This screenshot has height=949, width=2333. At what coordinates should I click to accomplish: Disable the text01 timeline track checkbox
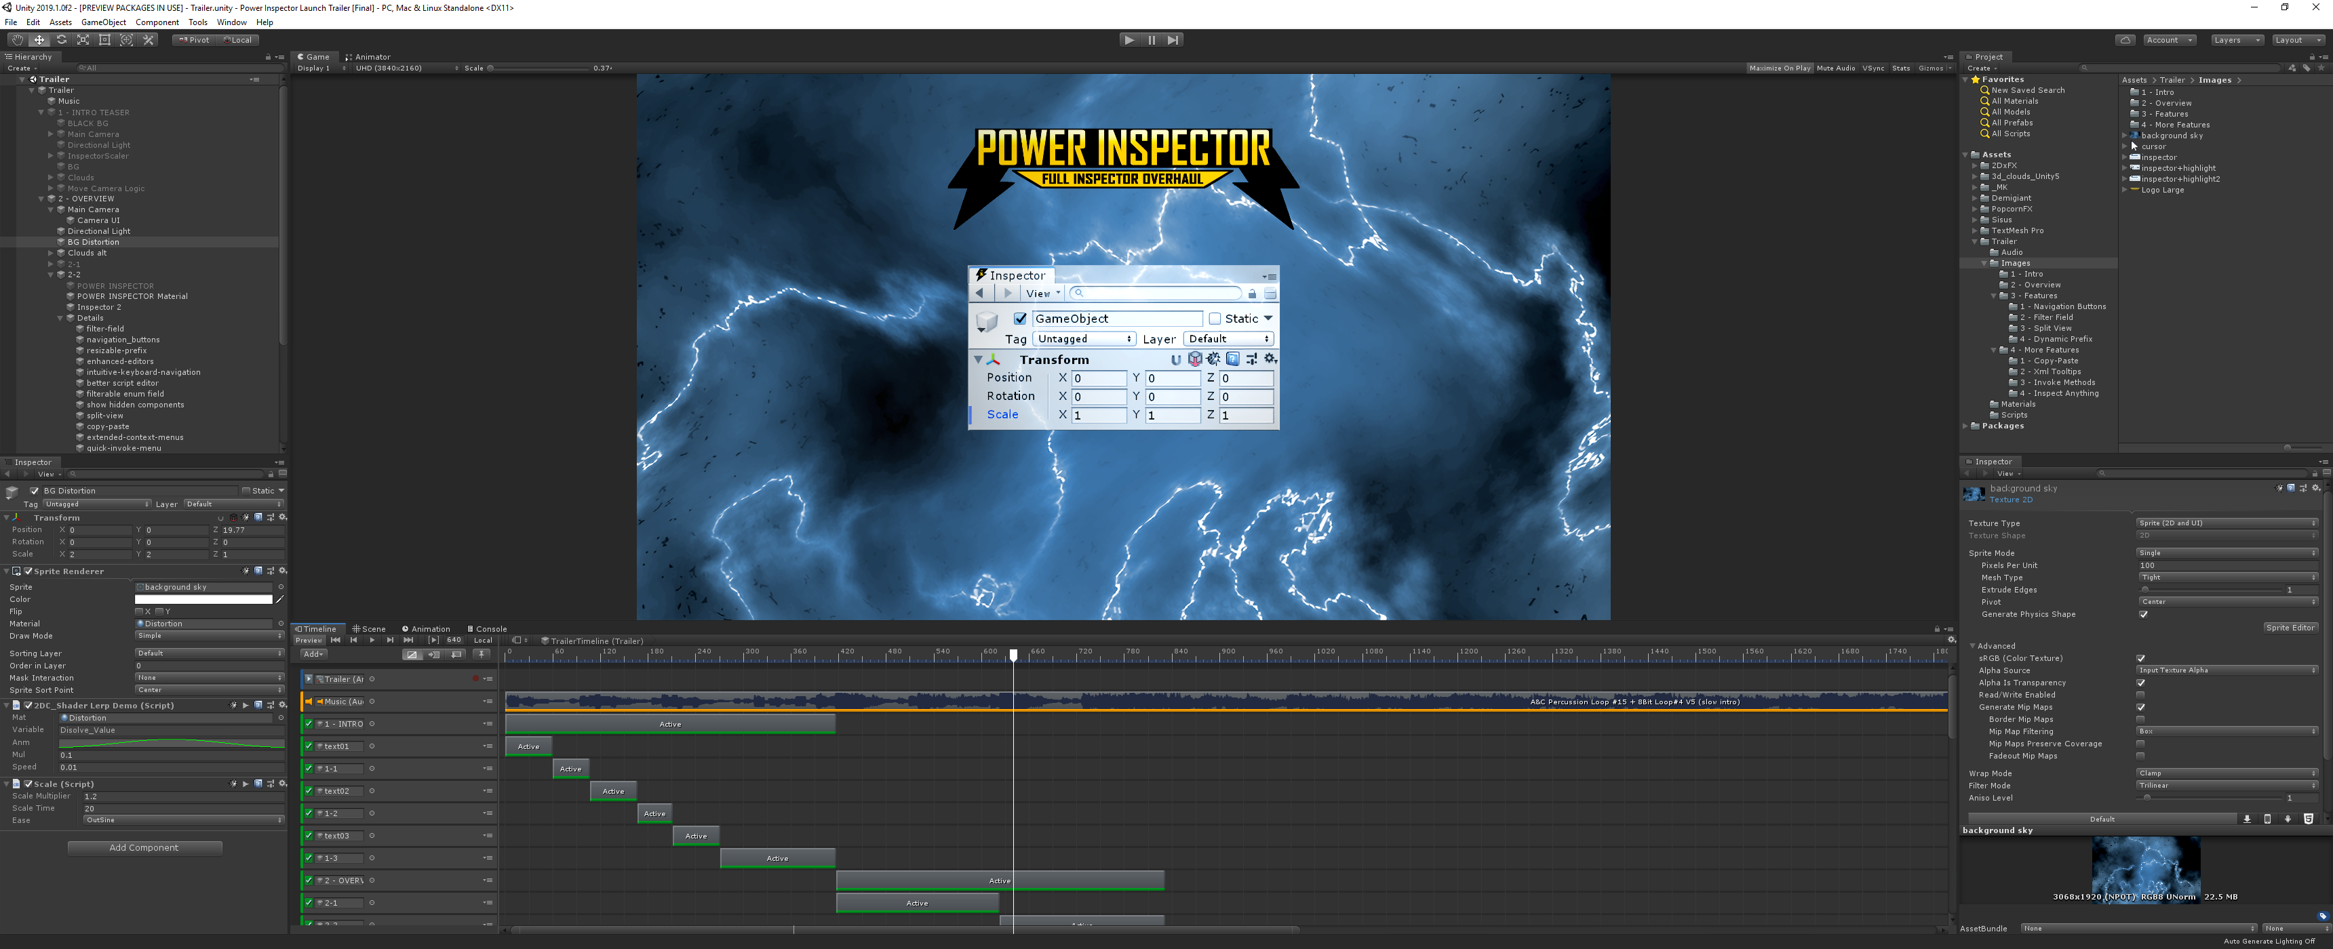point(309,746)
